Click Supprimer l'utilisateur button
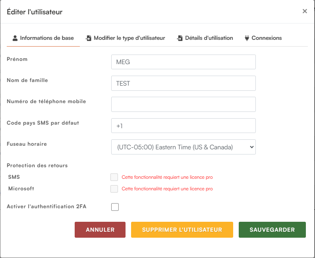Viewport: 315px width, 258px height. point(182,230)
